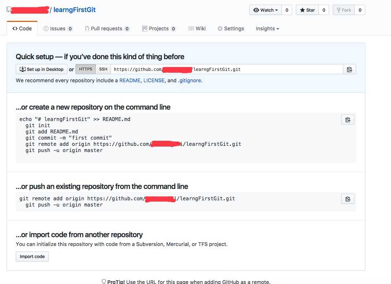
Task: Click the Pull requests branch icon
Action: [x=87, y=29]
